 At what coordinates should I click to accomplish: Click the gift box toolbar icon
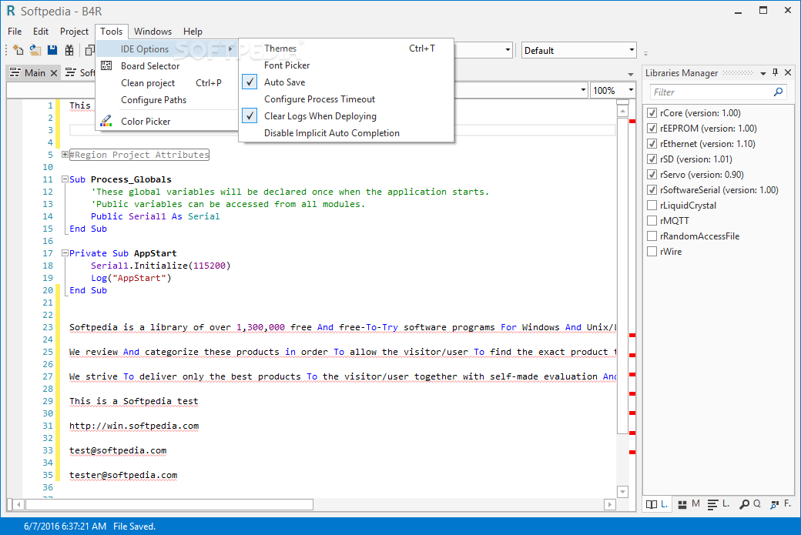tap(69, 50)
